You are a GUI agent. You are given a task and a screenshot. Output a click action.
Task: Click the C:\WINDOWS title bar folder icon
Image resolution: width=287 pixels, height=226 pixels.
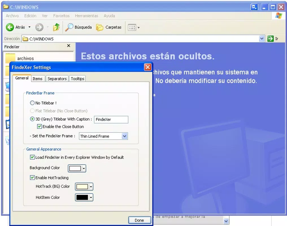6,7
